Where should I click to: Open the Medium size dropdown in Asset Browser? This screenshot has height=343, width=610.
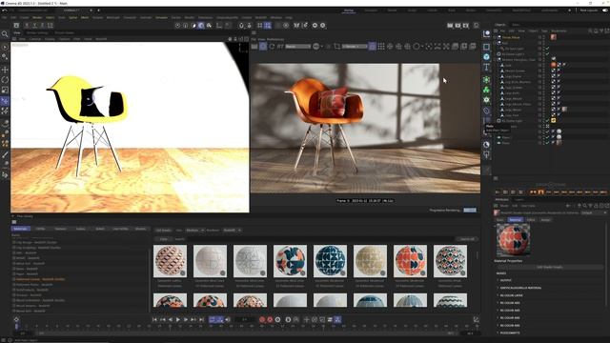tap(194, 231)
